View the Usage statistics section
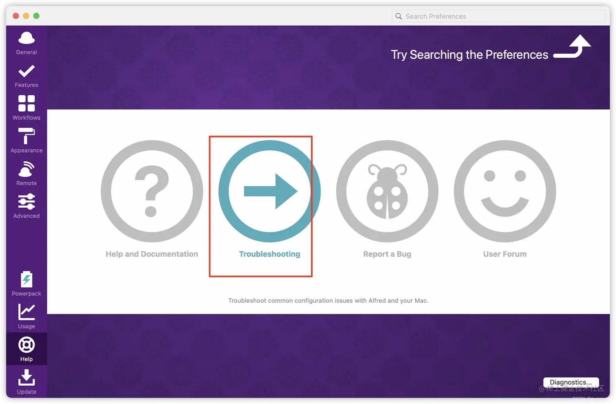The width and height of the screenshot is (616, 404). [x=26, y=316]
